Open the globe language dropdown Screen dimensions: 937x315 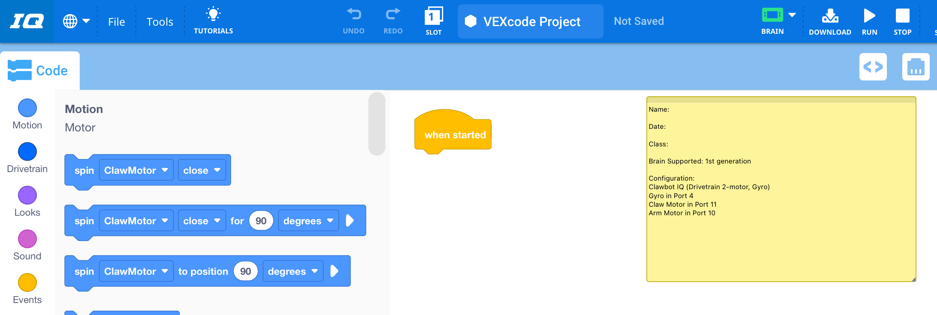(x=76, y=21)
